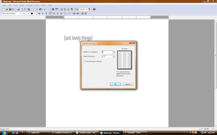This screenshot has height=135, width=217.
Task: Apply bulleted list formatting icon
Action: tap(66, 13)
